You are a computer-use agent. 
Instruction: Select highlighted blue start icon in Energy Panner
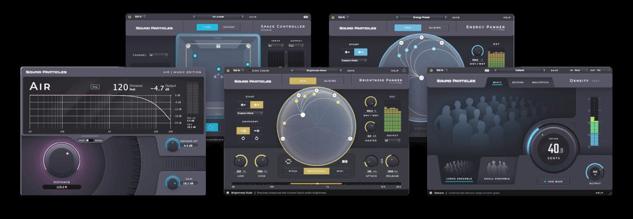pos(361,52)
